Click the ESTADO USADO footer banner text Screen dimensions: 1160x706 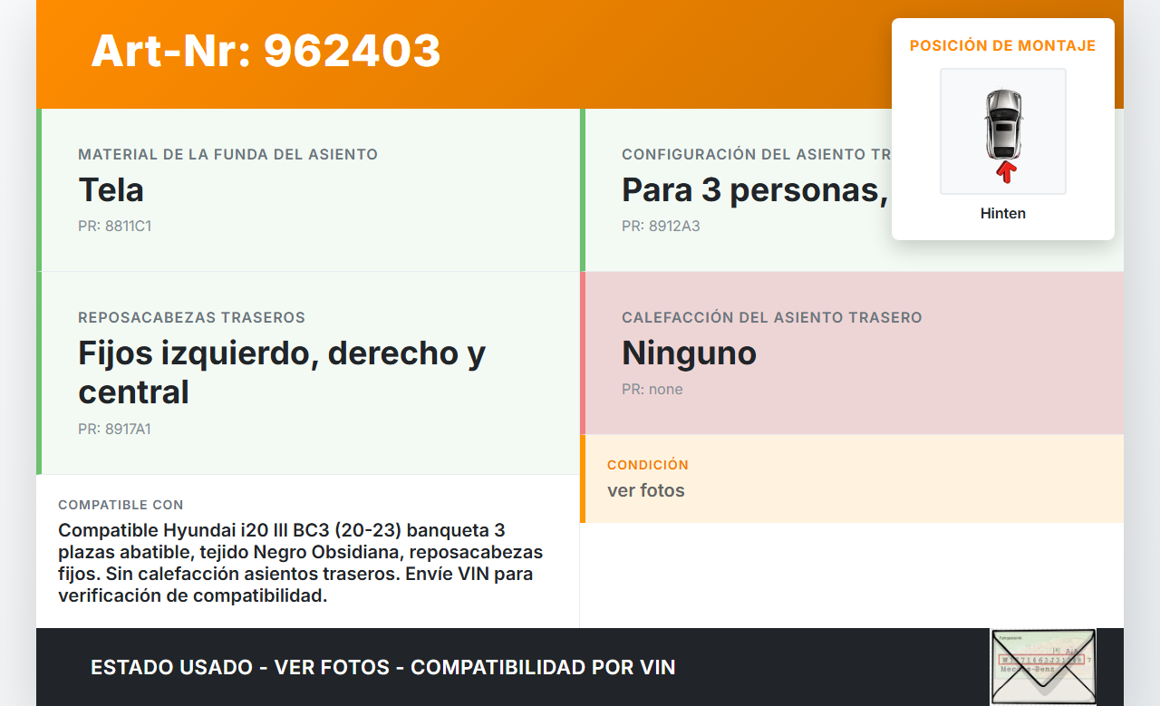pyautogui.click(x=383, y=667)
